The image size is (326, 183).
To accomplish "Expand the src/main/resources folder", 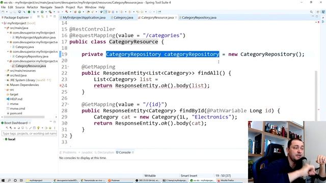I will pyautogui.click(x=5, y=71).
